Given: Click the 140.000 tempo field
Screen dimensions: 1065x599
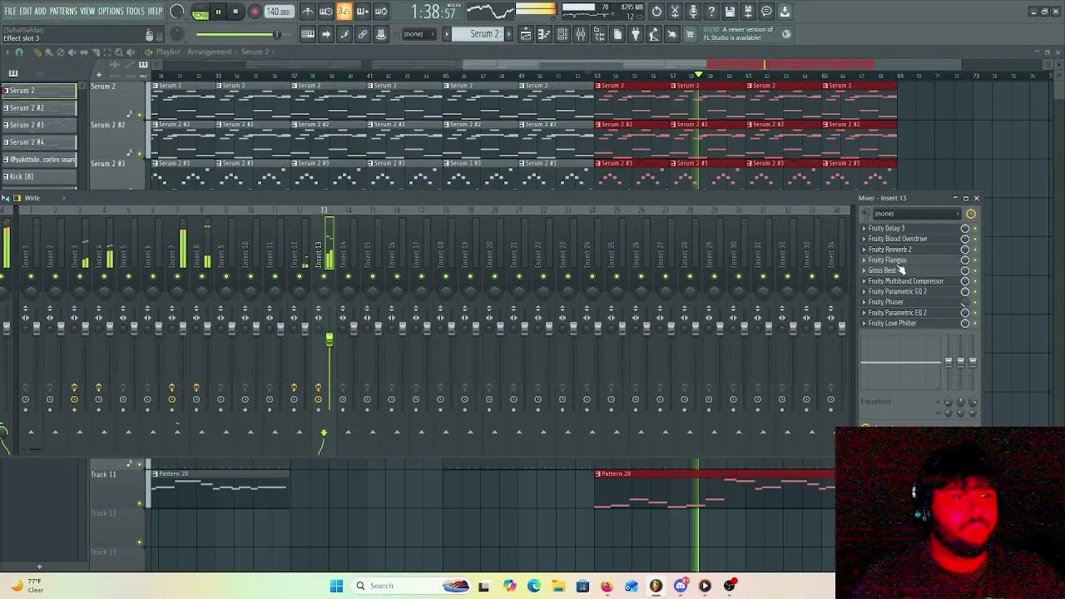Looking at the screenshot, I should [x=279, y=12].
